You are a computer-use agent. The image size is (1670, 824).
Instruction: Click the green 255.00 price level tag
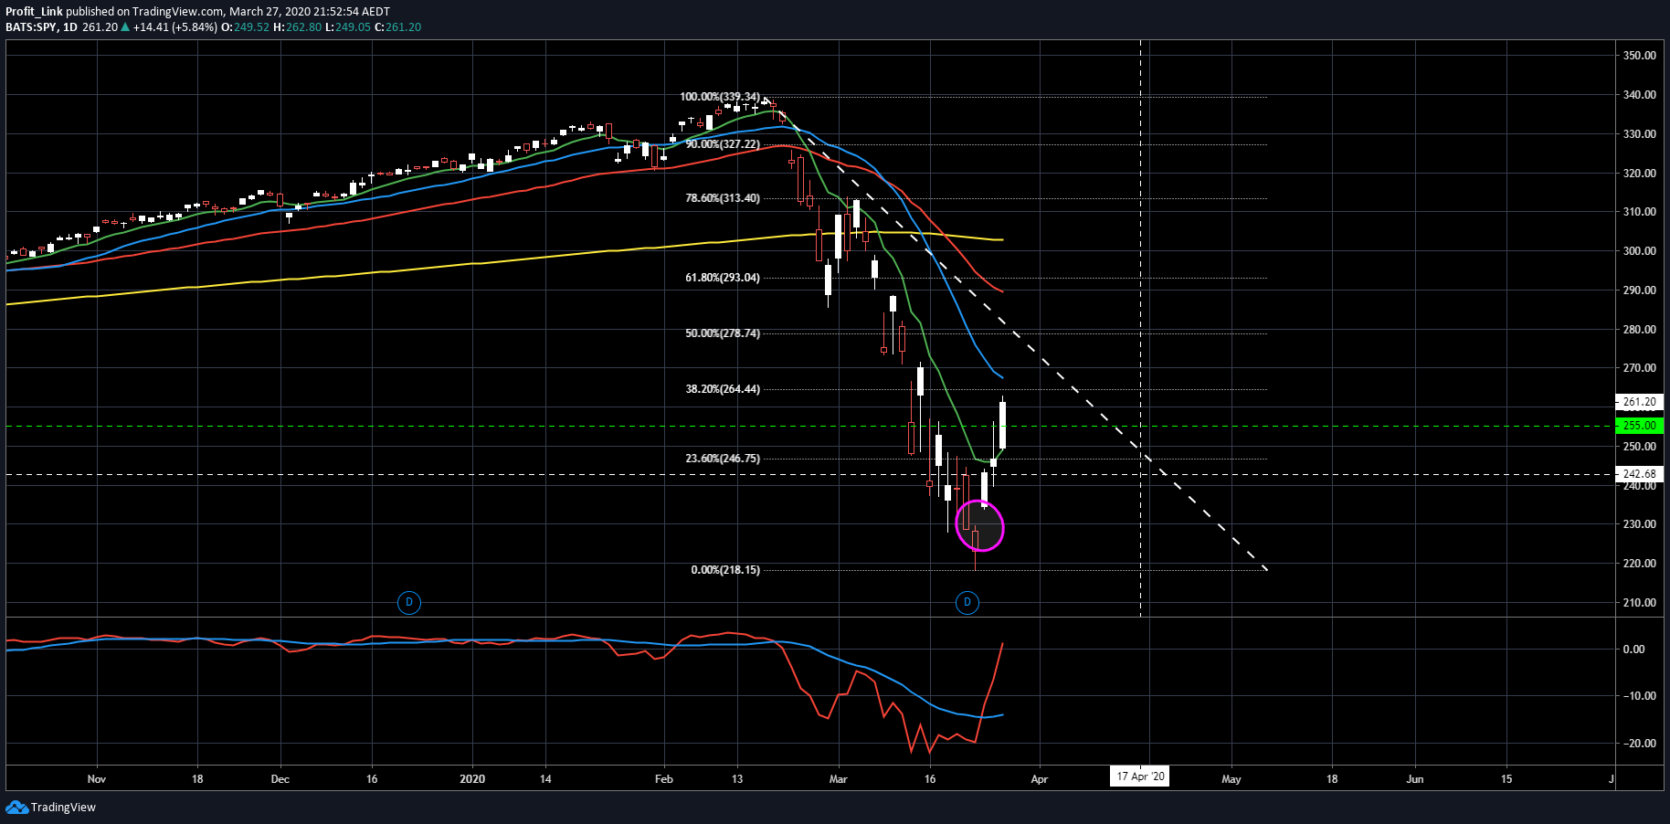coord(1640,426)
